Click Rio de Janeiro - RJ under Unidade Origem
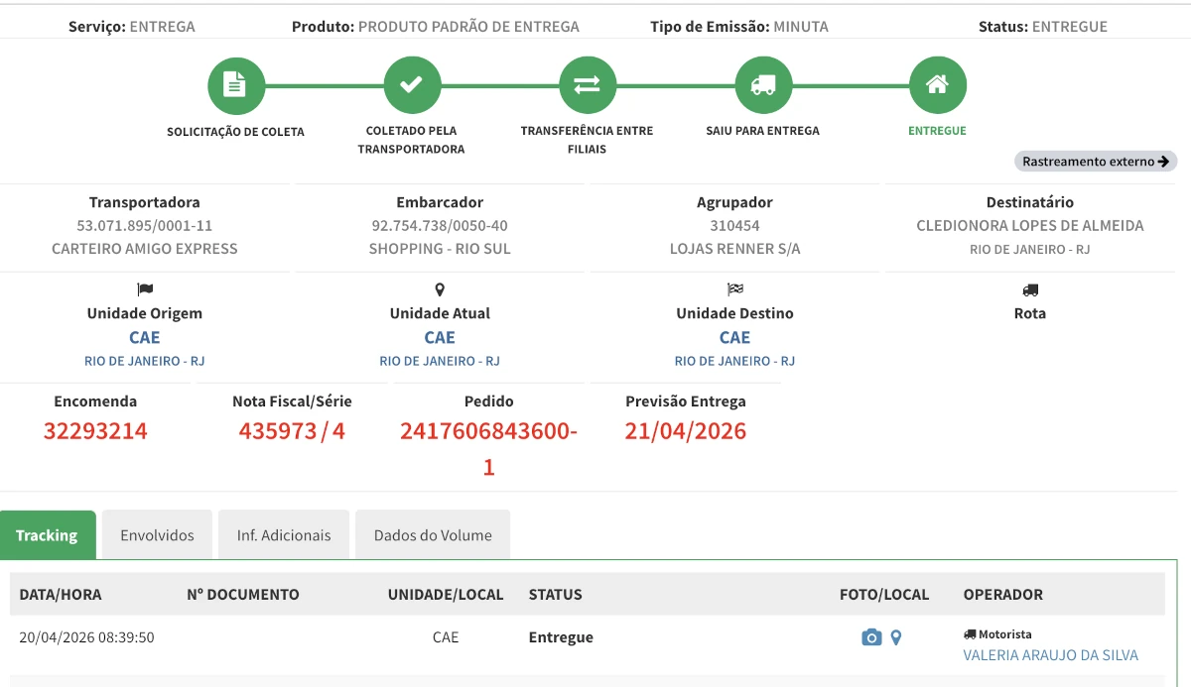1191x687 pixels. [145, 361]
